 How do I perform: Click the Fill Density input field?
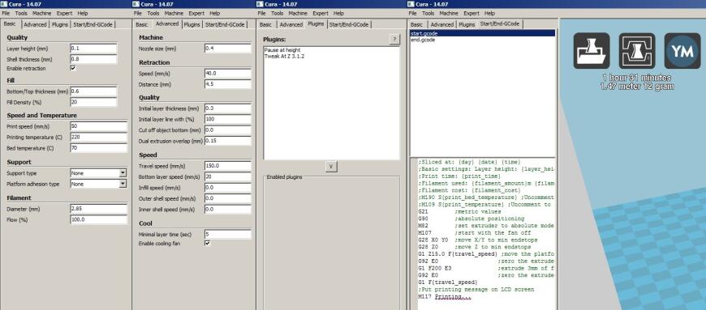(93, 102)
